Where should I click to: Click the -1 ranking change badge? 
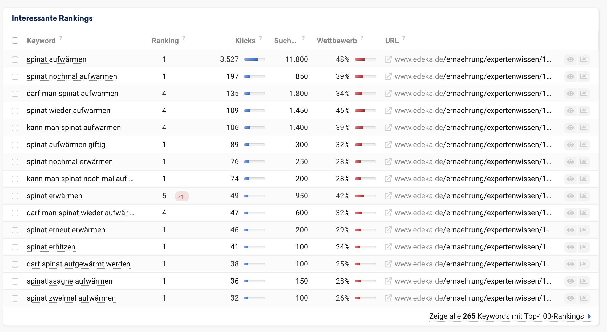coord(182,196)
